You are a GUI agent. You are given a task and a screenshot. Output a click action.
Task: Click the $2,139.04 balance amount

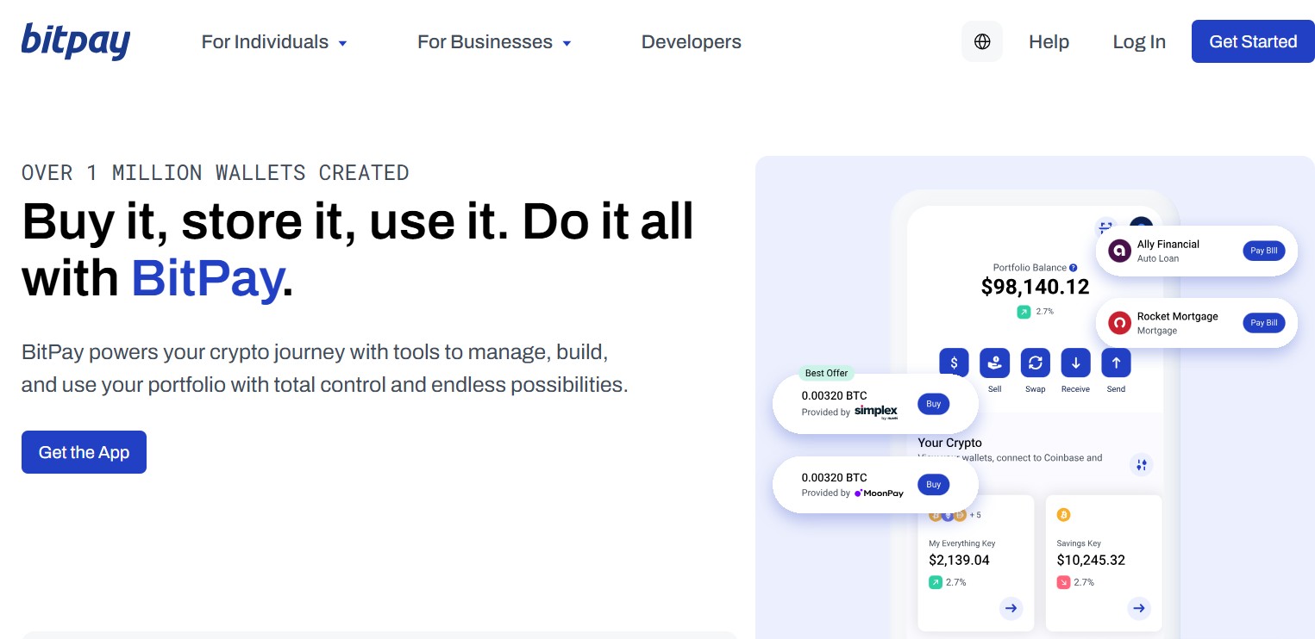pos(959,560)
